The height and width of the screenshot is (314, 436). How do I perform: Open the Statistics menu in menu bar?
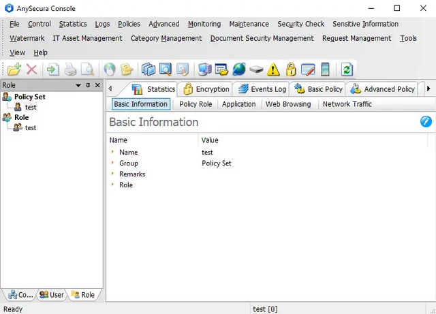coord(73,25)
